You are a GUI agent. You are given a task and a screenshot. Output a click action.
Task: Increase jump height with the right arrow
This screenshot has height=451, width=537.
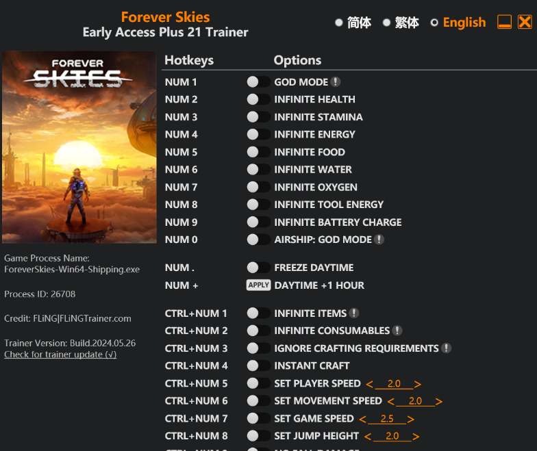(416, 436)
